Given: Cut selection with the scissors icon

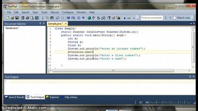Looking at the screenshot, I should point(43,18).
